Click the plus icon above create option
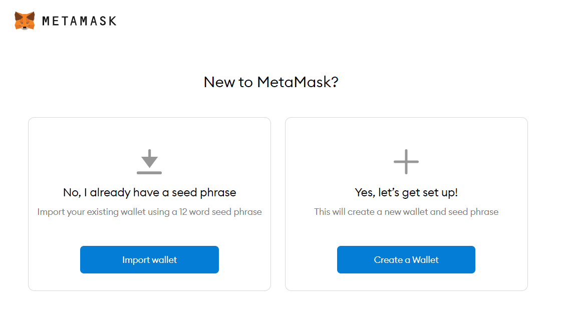 point(406,161)
